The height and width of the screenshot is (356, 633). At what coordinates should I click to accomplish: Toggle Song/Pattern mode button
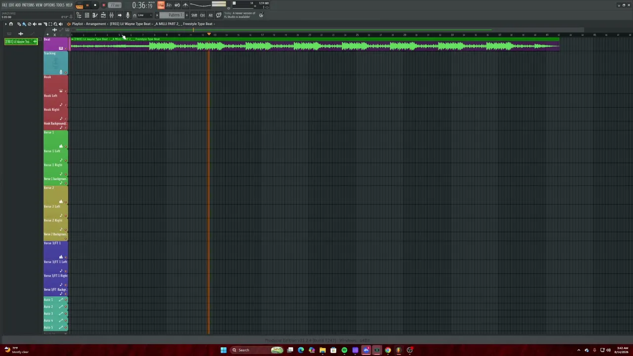click(x=79, y=6)
